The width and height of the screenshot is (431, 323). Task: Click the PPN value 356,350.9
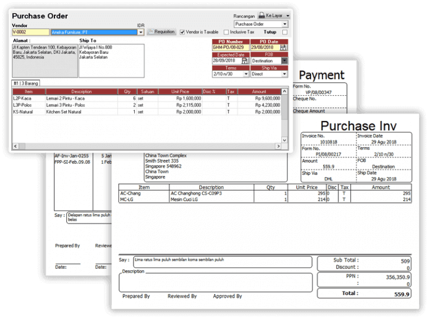point(398,277)
